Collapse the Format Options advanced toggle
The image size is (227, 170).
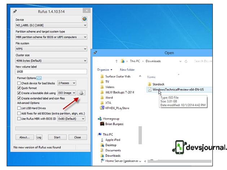[x=39, y=78]
